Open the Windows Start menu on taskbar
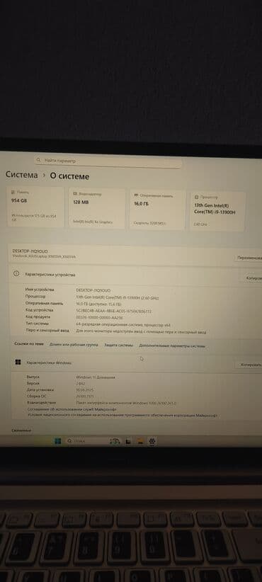This screenshot has height=582, width=262. 57,441
